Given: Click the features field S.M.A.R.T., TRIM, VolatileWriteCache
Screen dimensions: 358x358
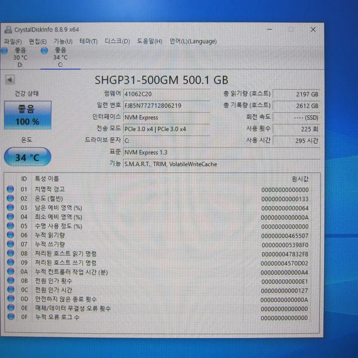Looking at the screenshot, I should point(221,164).
